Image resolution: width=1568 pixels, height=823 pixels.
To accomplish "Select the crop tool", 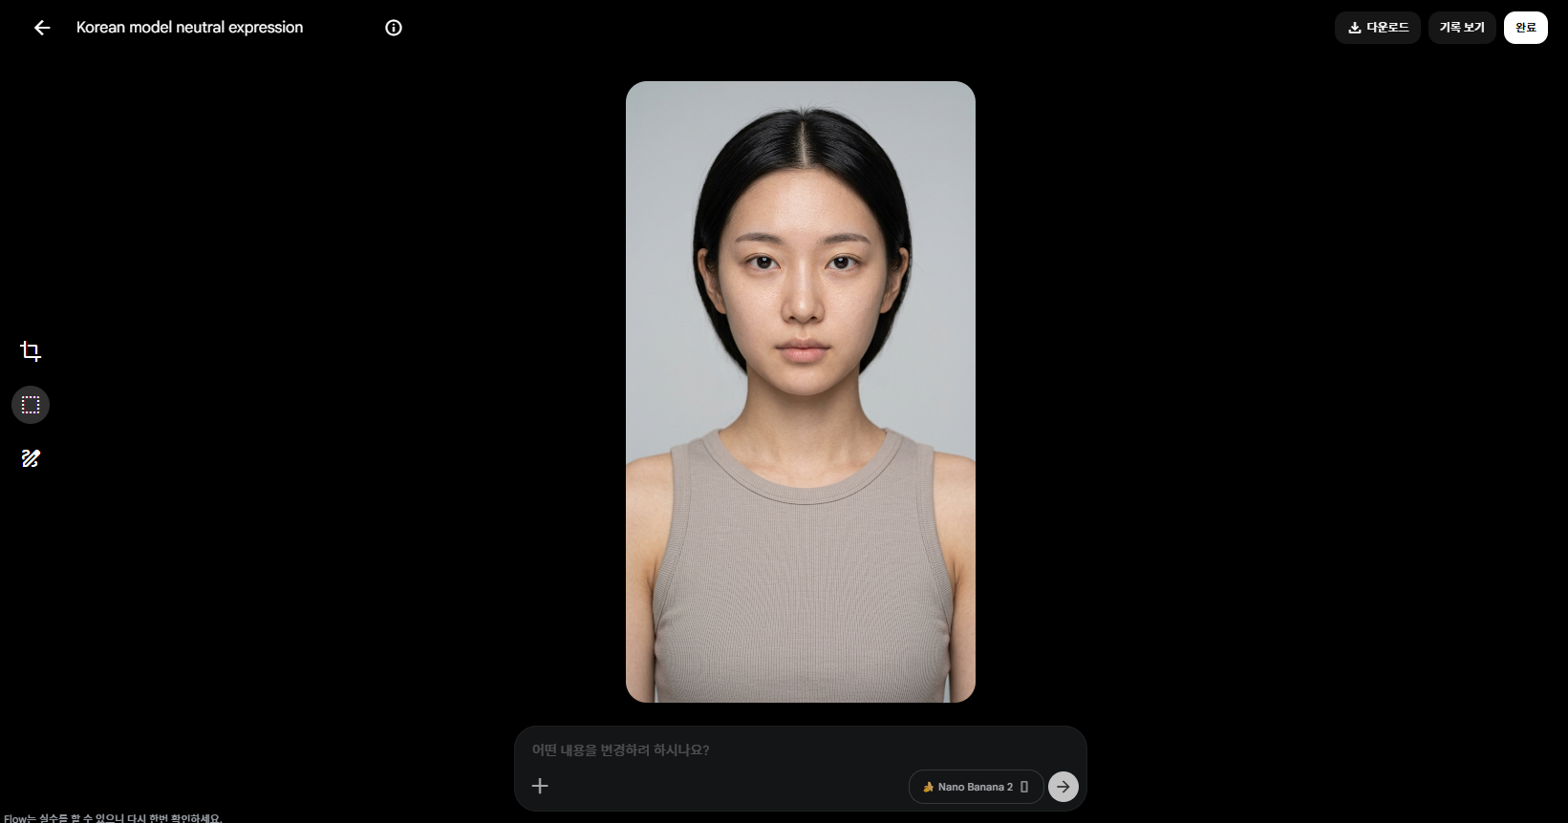I will [x=31, y=351].
